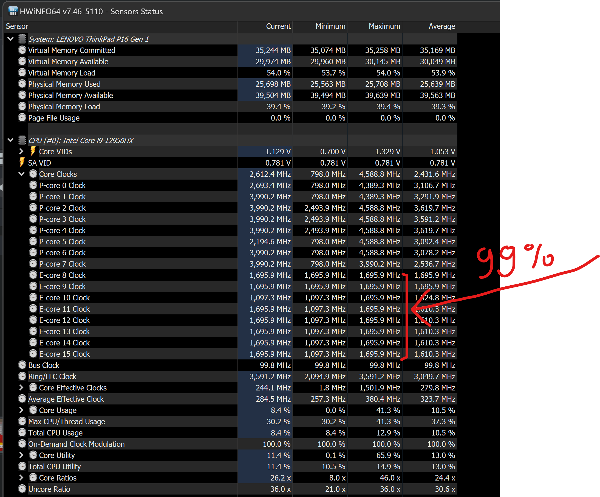Click the HWiNFO64 app icon in title bar

click(13, 11)
